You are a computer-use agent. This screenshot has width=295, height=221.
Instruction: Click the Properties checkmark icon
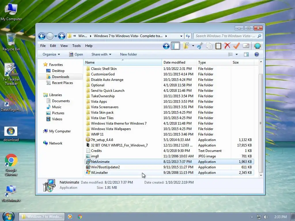coord(237,46)
